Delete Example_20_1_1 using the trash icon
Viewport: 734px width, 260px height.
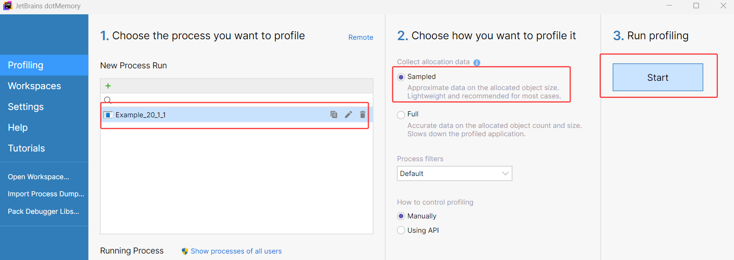(x=363, y=115)
